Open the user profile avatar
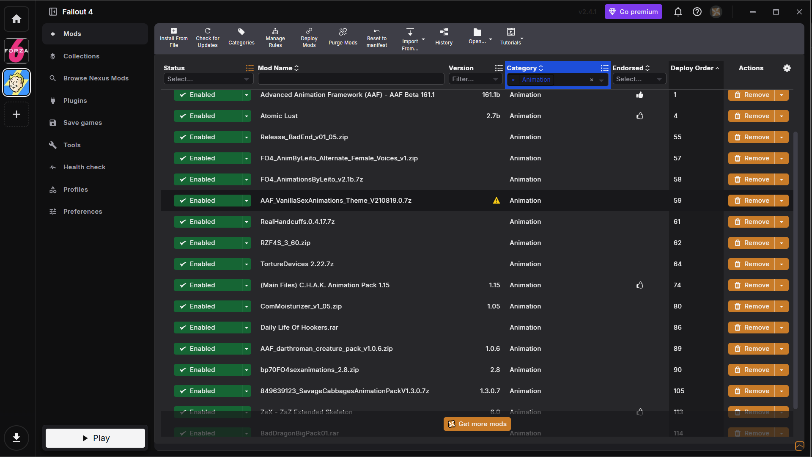 coord(716,12)
